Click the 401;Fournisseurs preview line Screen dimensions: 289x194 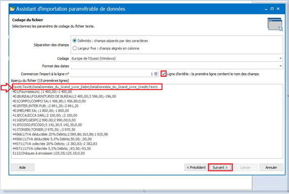click(42, 92)
